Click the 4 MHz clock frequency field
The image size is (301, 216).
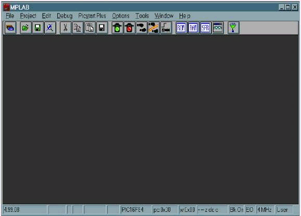pos(265,210)
